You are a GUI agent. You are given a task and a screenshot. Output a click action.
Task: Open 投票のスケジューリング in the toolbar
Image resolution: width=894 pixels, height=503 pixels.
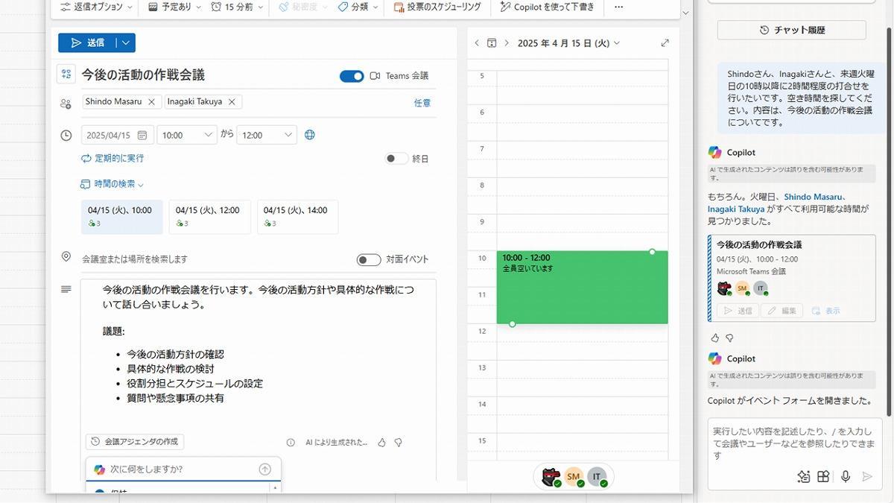pyautogui.click(x=437, y=7)
